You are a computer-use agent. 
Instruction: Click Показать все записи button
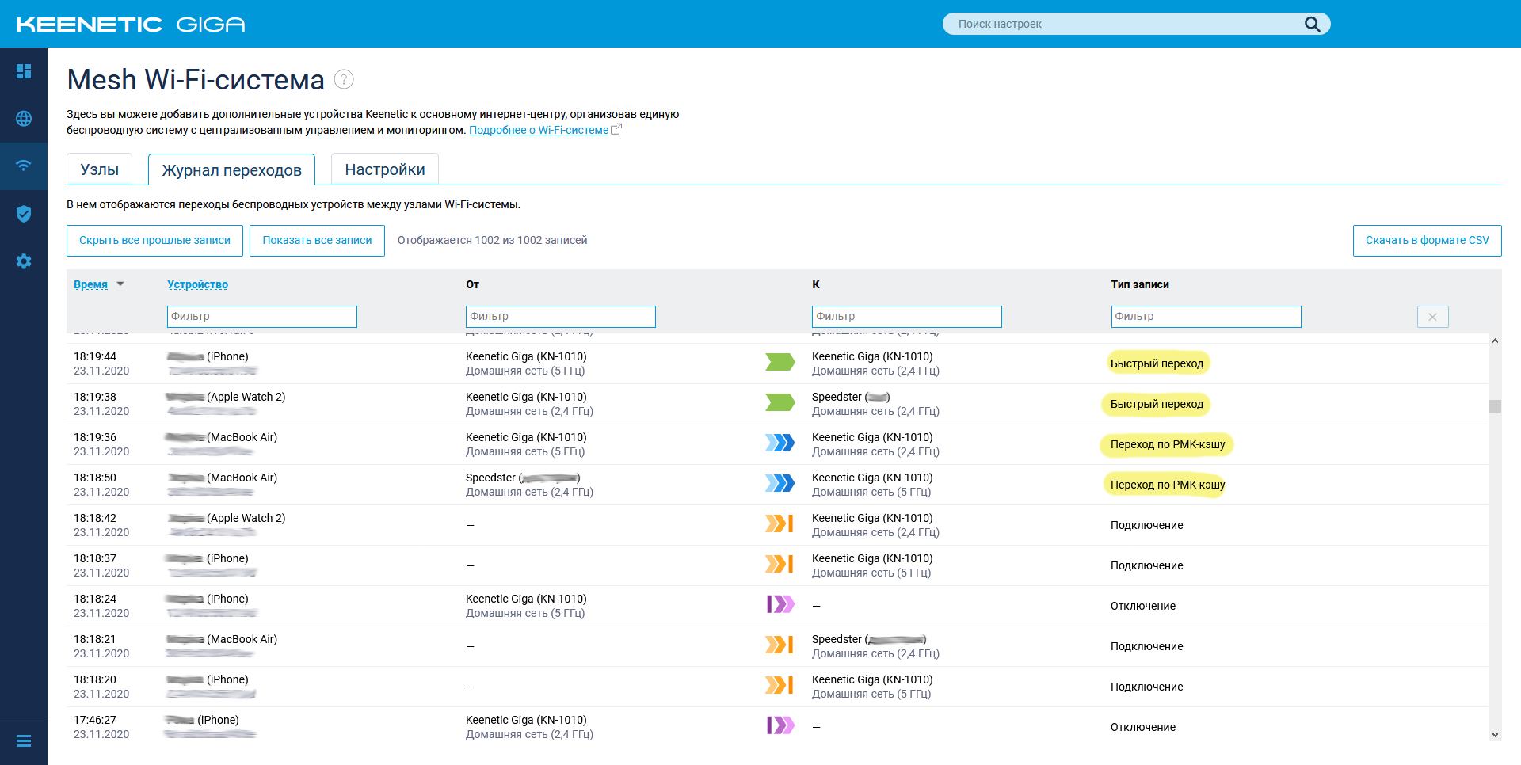click(317, 241)
